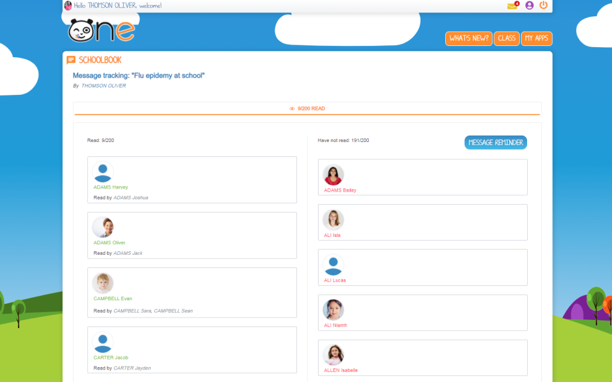The width and height of the screenshot is (612, 382).
Task: Open the My Apps menu button
Action: click(537, 38)
